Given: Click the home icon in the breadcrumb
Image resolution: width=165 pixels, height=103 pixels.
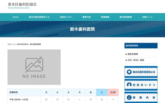Looking at the screenshot, I should point(9,44).
